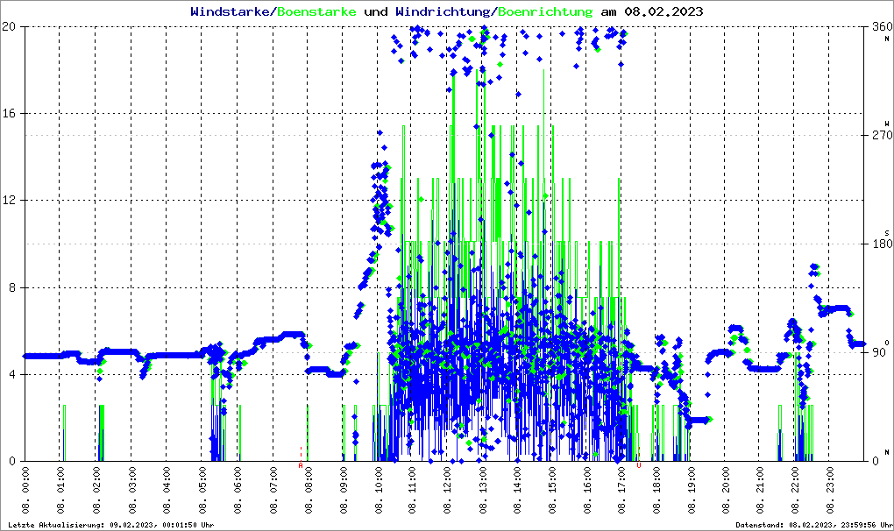Image resolution: width=894 pixels, height=531 pixels.
Task: Click the time label 08. 15:00
Action: pos(552,491)
